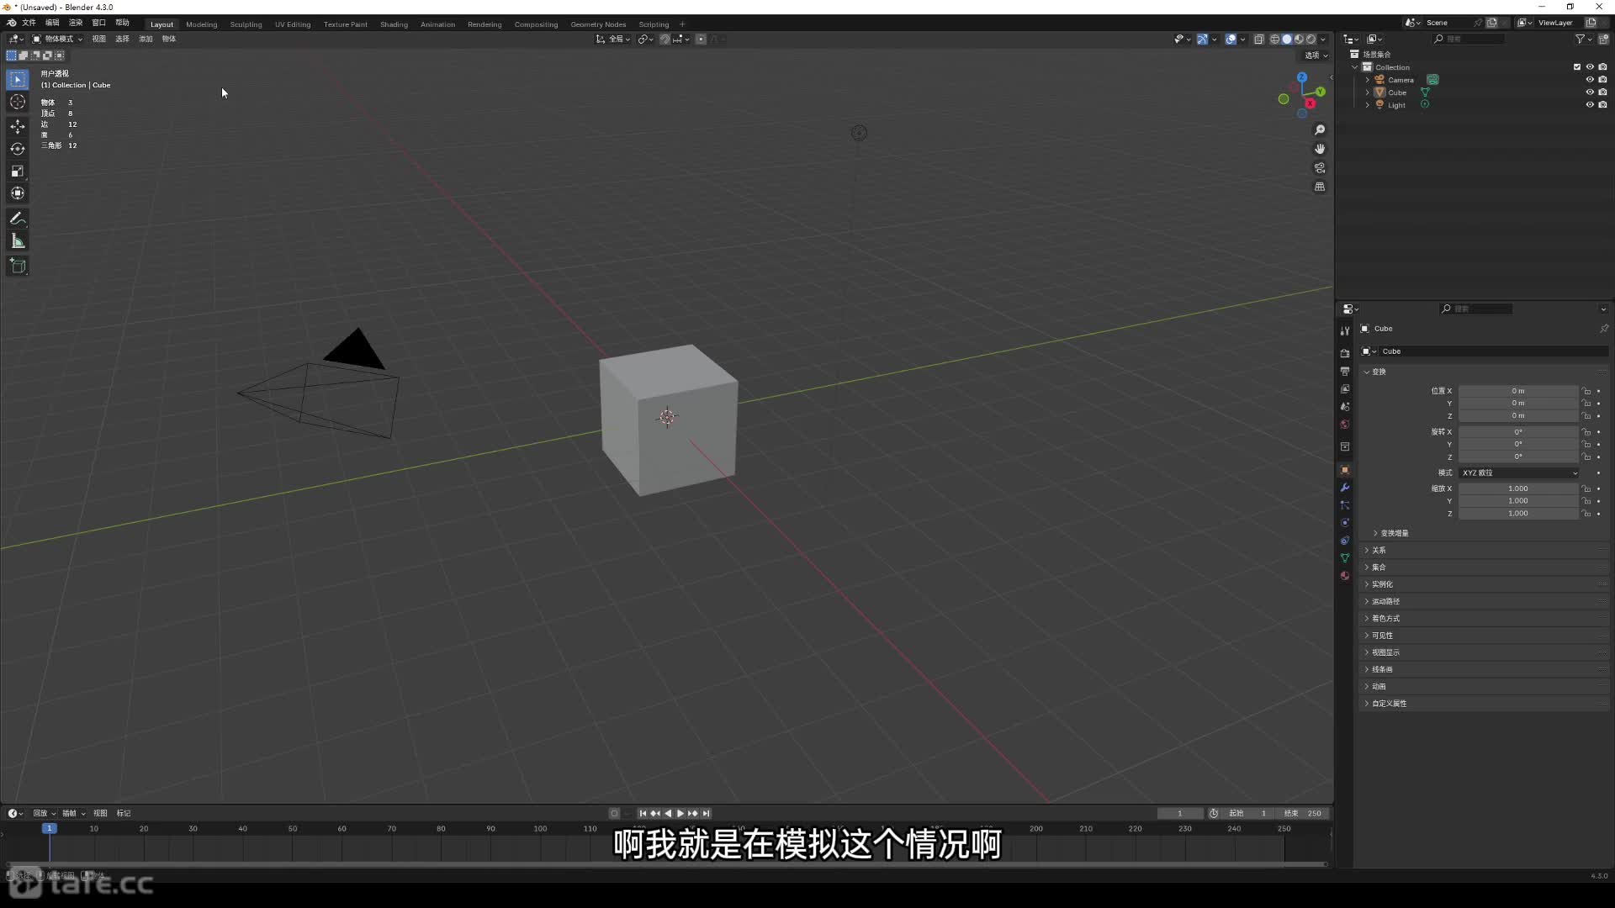Expand the Light item in outliner
Screen dimensions: 1615x908
[x=1368, y=105]
